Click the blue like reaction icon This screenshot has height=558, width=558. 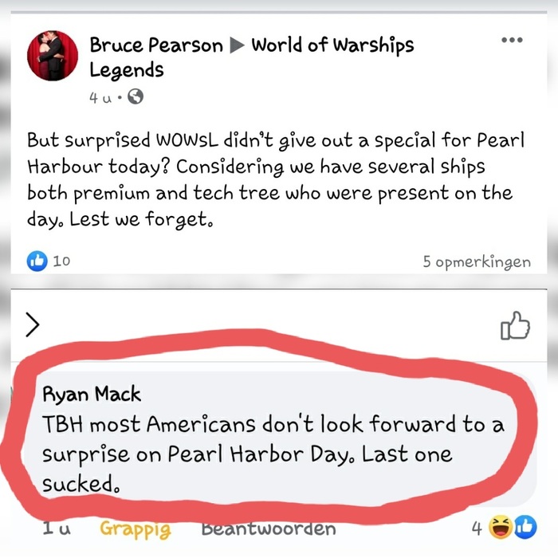[37, 261]
